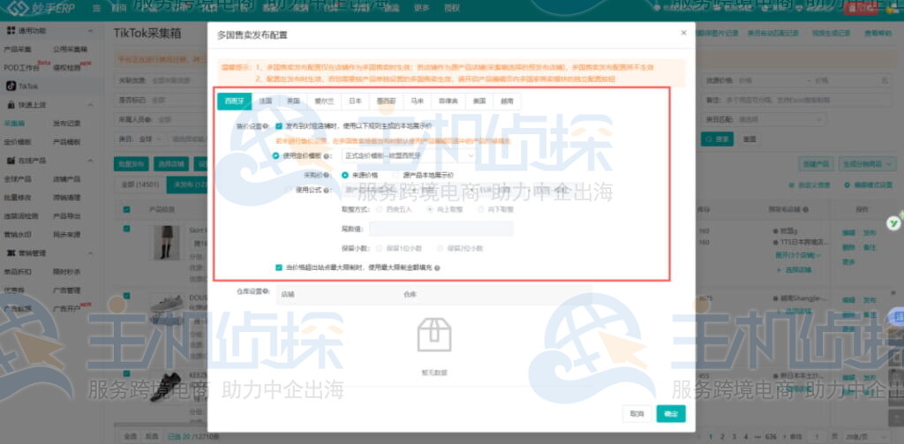Click help icon beside 采购价 label
Screen dimensions: 904x444
coord(327,175)
